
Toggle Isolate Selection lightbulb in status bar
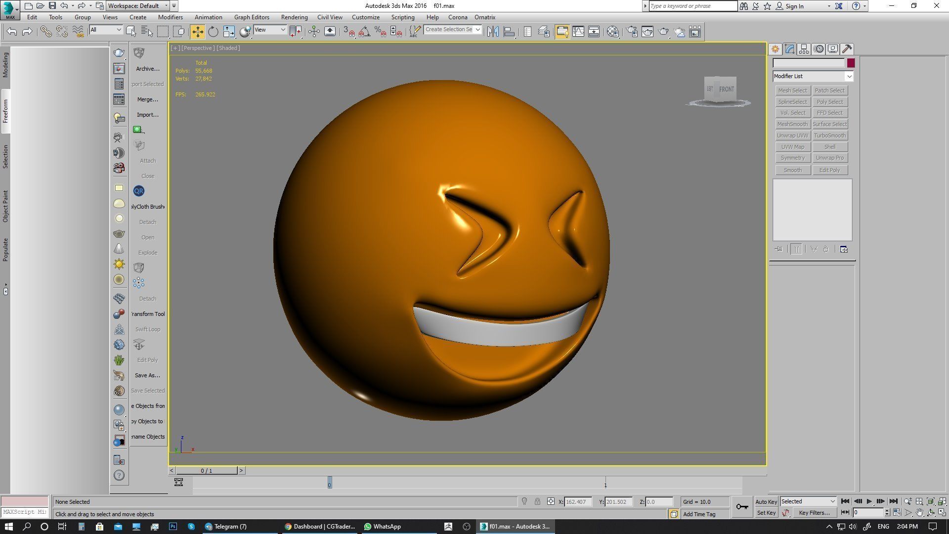tap(524, 501)
